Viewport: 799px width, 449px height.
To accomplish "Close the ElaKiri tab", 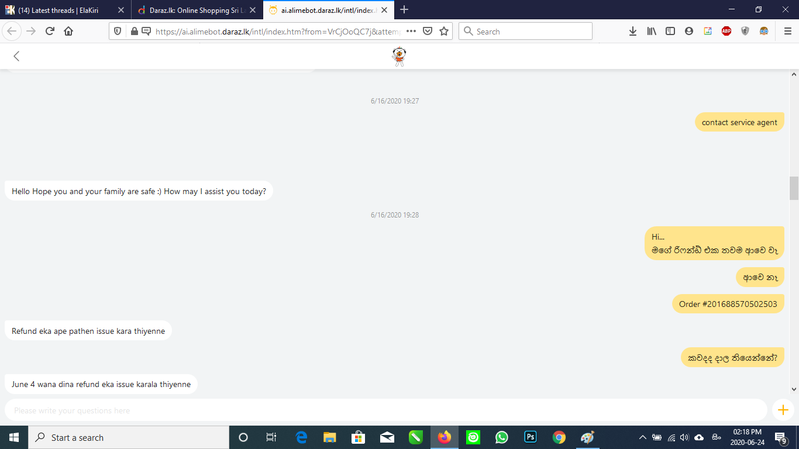I will (120, 10).
